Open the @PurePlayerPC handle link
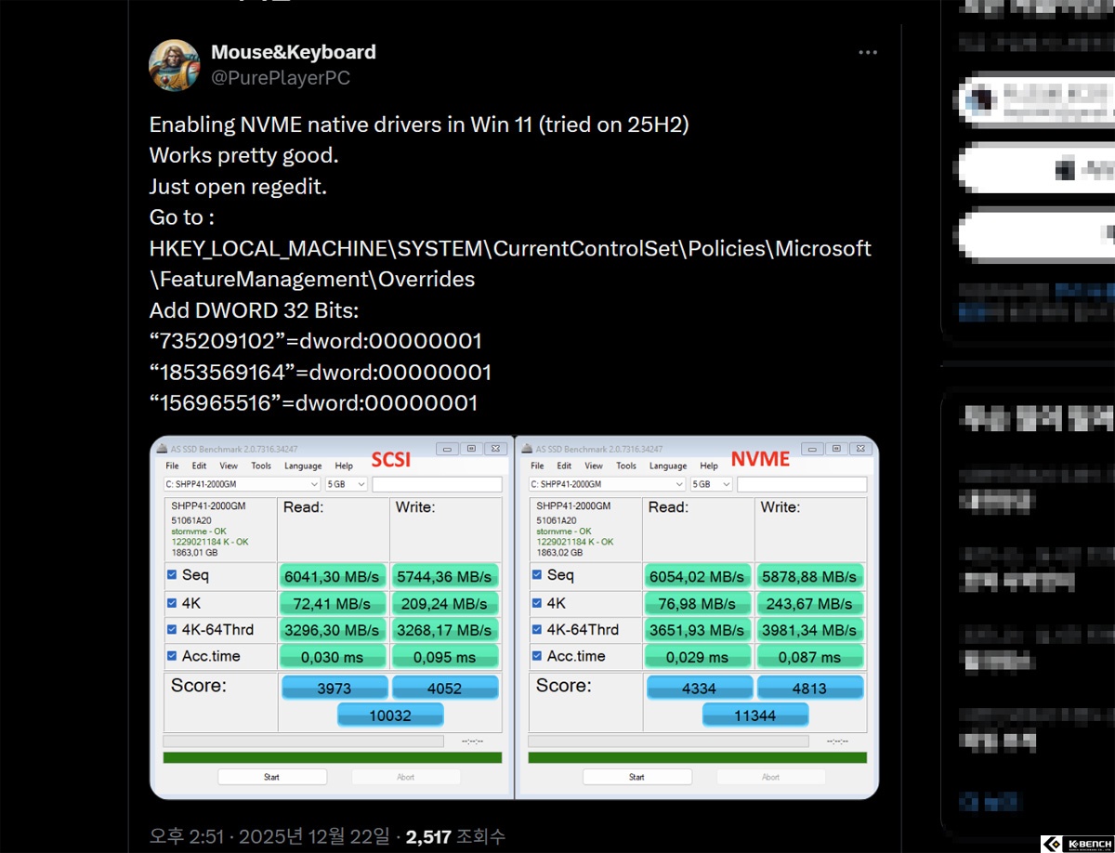This screenshot has width=1115, height=853. [x=281, y=78]
